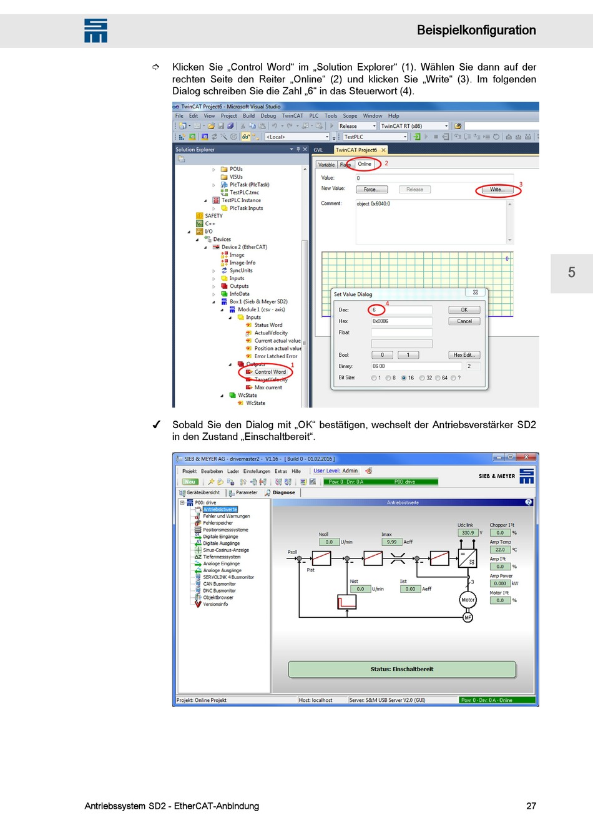593x838 pixels.
Task: Select Max current output variable
Action: pos(268,387)
